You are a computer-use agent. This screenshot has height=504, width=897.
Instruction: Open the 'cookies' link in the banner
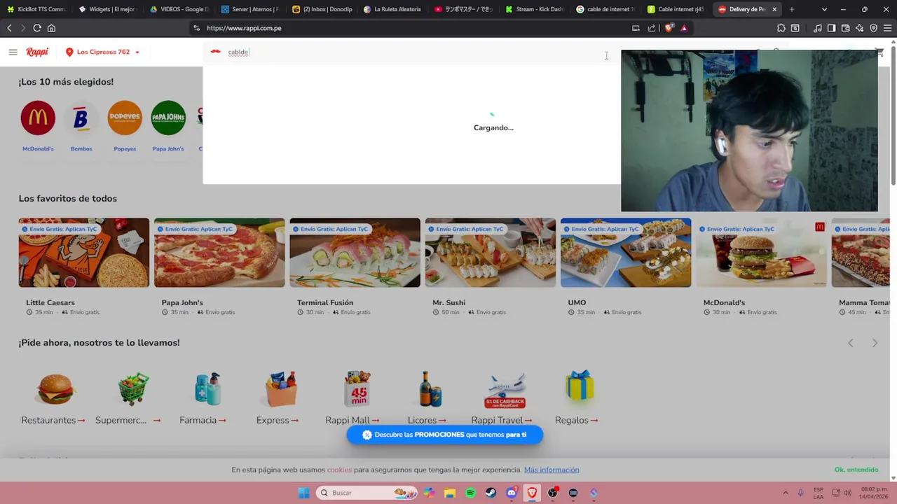point(339,470)
